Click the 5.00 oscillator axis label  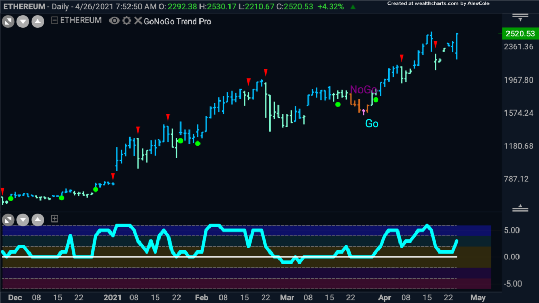coord(512,230)
